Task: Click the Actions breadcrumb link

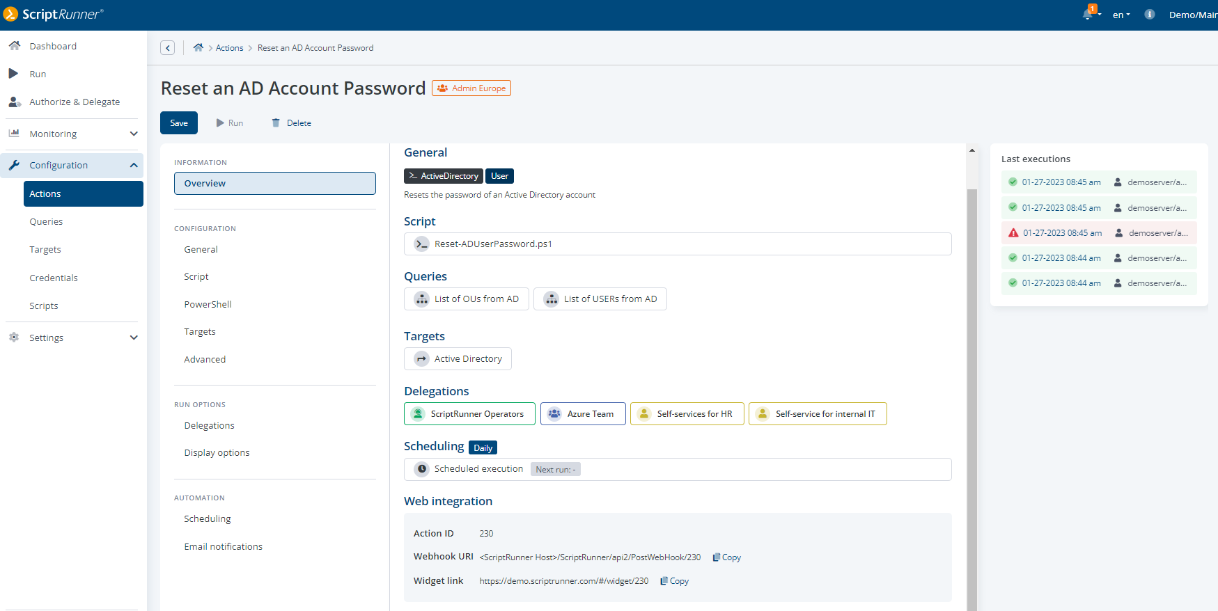Action: coord(229,48)
